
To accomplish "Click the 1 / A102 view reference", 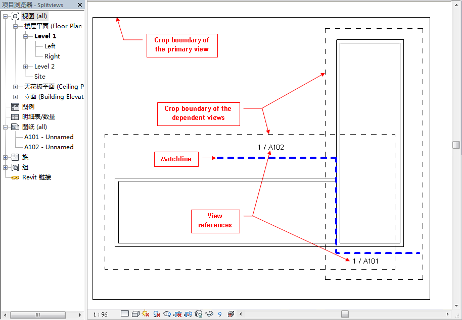I will (x=271, y=147).
